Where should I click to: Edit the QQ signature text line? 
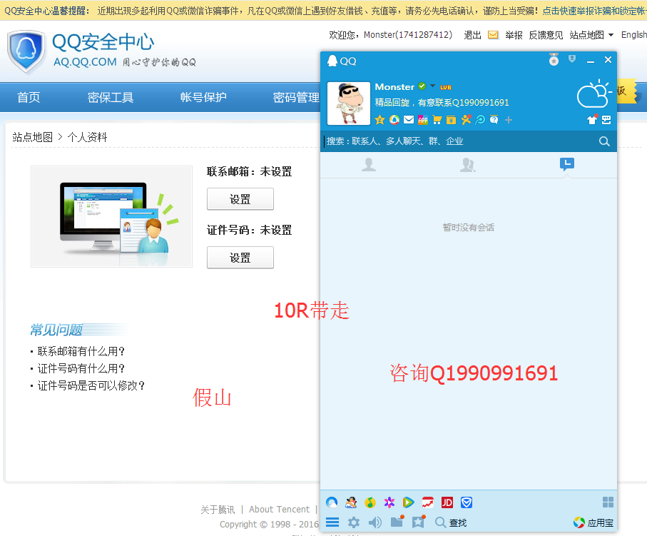(442, 102)
